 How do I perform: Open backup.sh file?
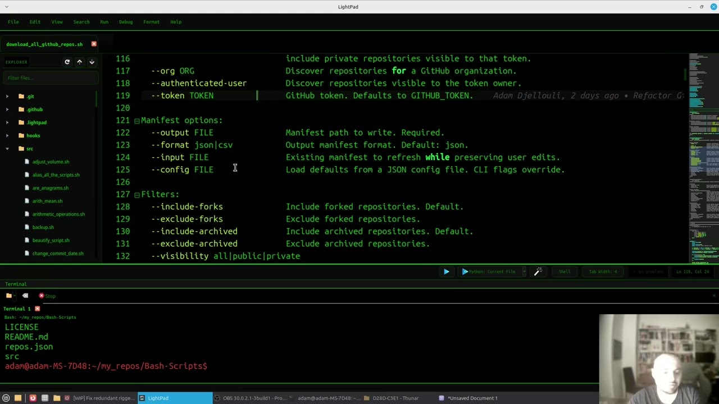43,227
